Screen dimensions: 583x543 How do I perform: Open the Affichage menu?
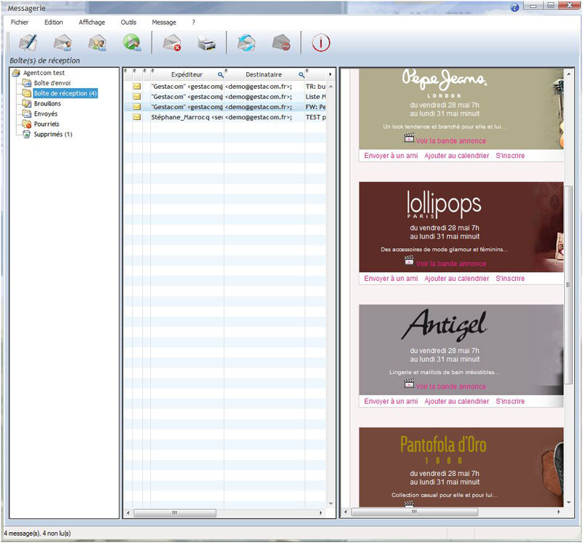(92, 23)
